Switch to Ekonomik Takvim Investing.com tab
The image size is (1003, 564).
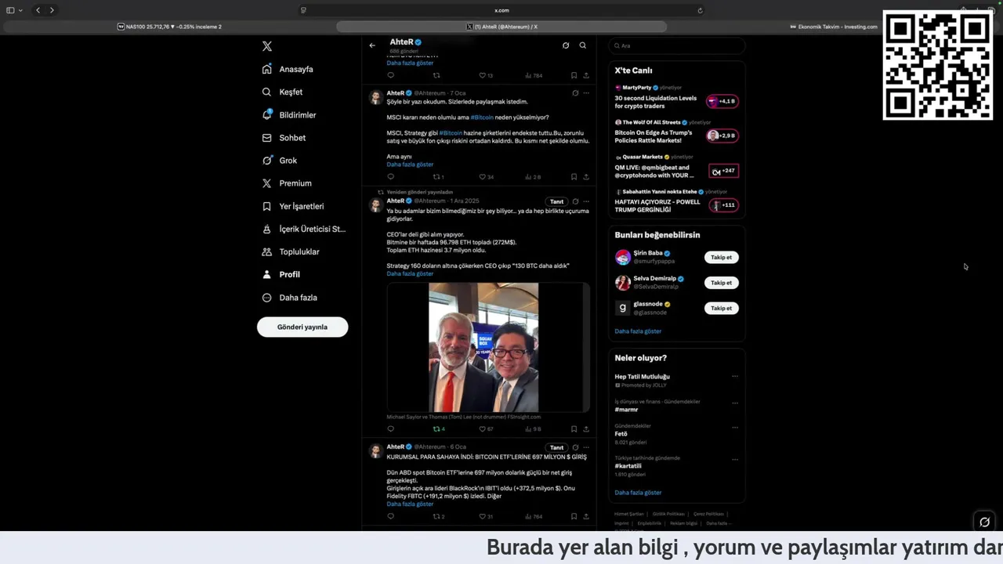(x=833, y=27)
